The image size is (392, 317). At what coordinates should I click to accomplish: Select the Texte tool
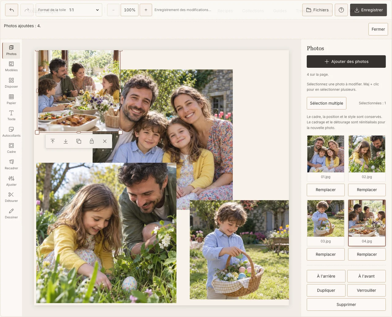point(11,116)
